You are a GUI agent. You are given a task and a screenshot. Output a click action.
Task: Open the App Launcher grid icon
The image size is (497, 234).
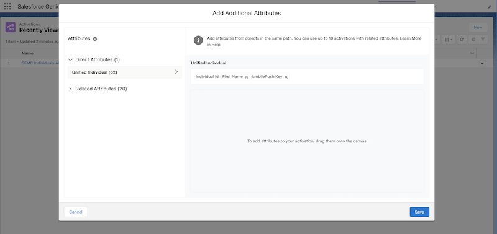(x=7, y=6)
